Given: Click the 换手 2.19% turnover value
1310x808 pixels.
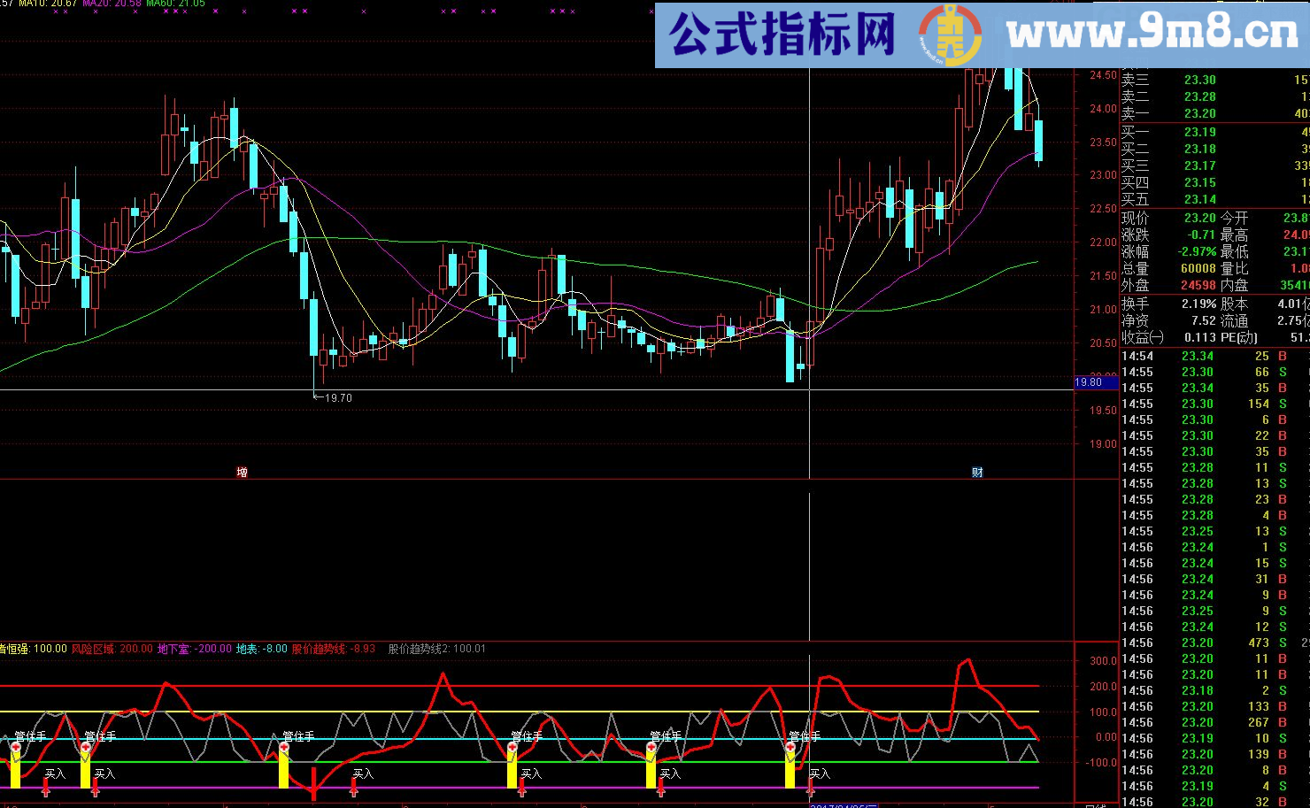Looking at the screenshot, I should click(x=1198, y=304).
